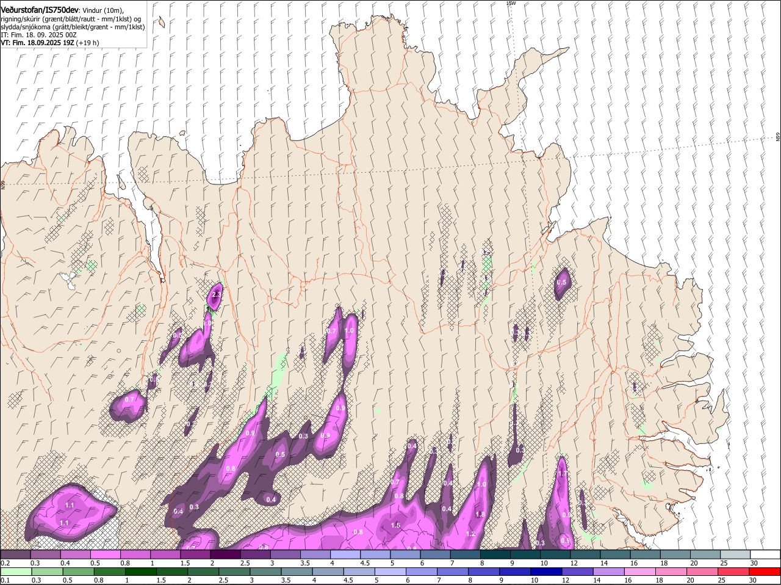Click the lavender upper swatch between 4 and 4.5
This screenshot has width=781, height=585.
click(345, 554)
